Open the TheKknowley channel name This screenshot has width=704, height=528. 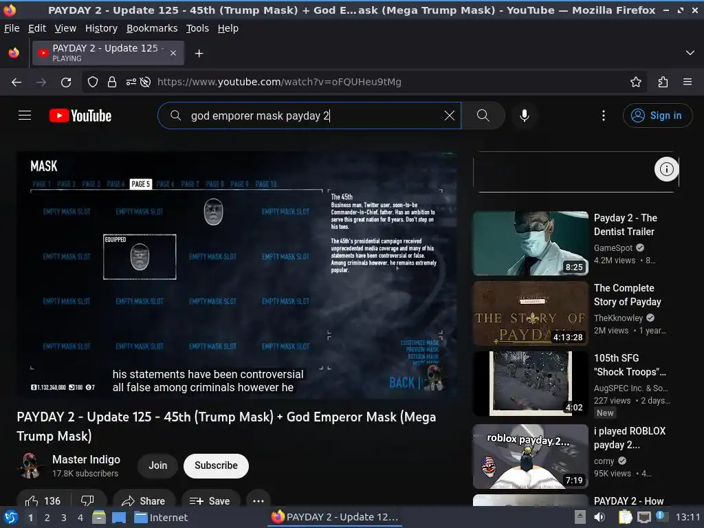[618, 318]
